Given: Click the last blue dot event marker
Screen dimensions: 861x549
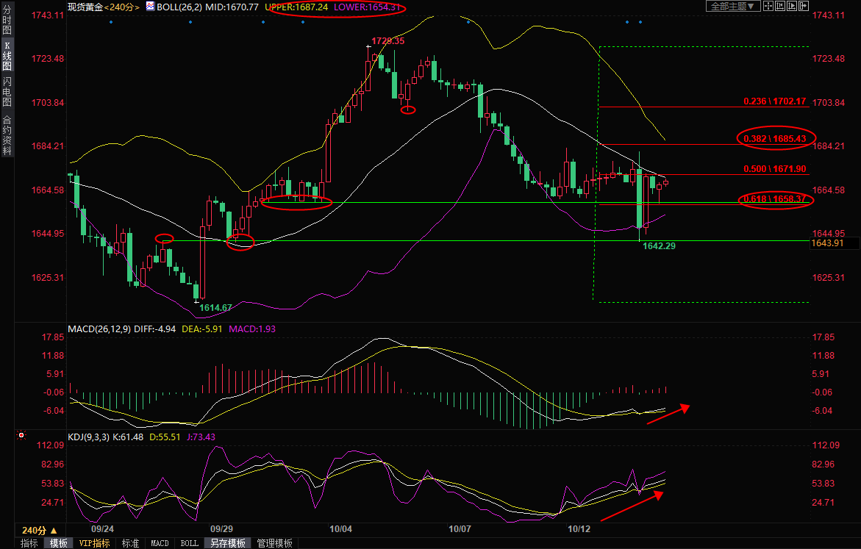Looking at the screenshot, I should tap(640, 22).
